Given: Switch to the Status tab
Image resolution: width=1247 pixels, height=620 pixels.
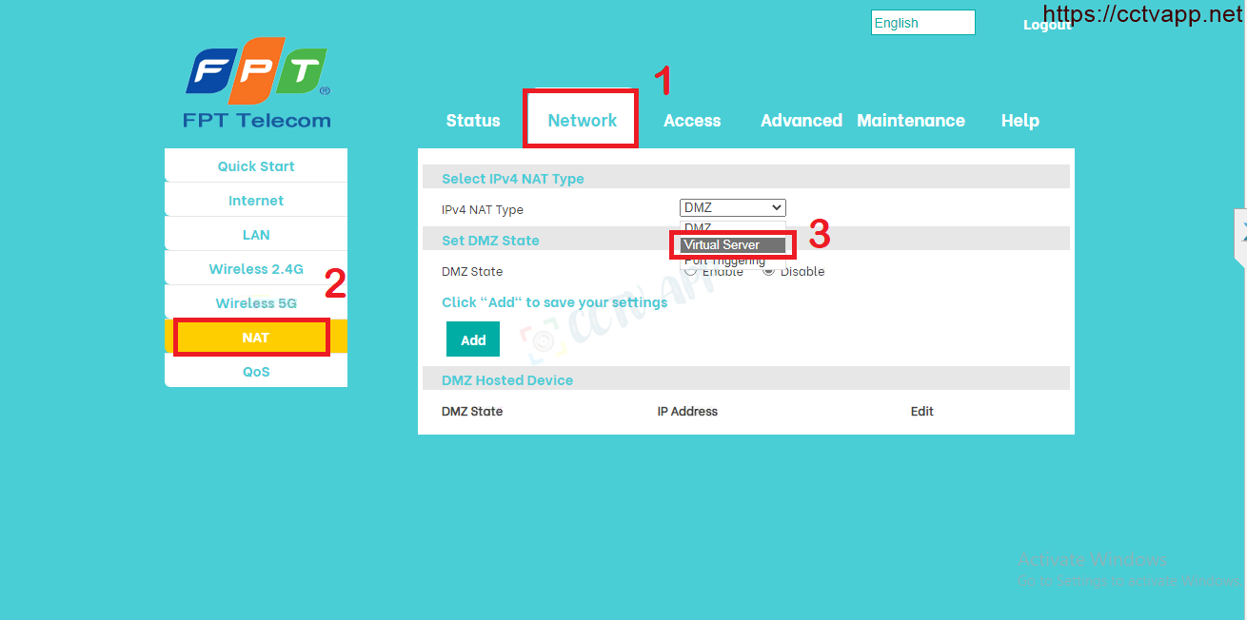Looking at the screenshot, I should pos(473,121).
